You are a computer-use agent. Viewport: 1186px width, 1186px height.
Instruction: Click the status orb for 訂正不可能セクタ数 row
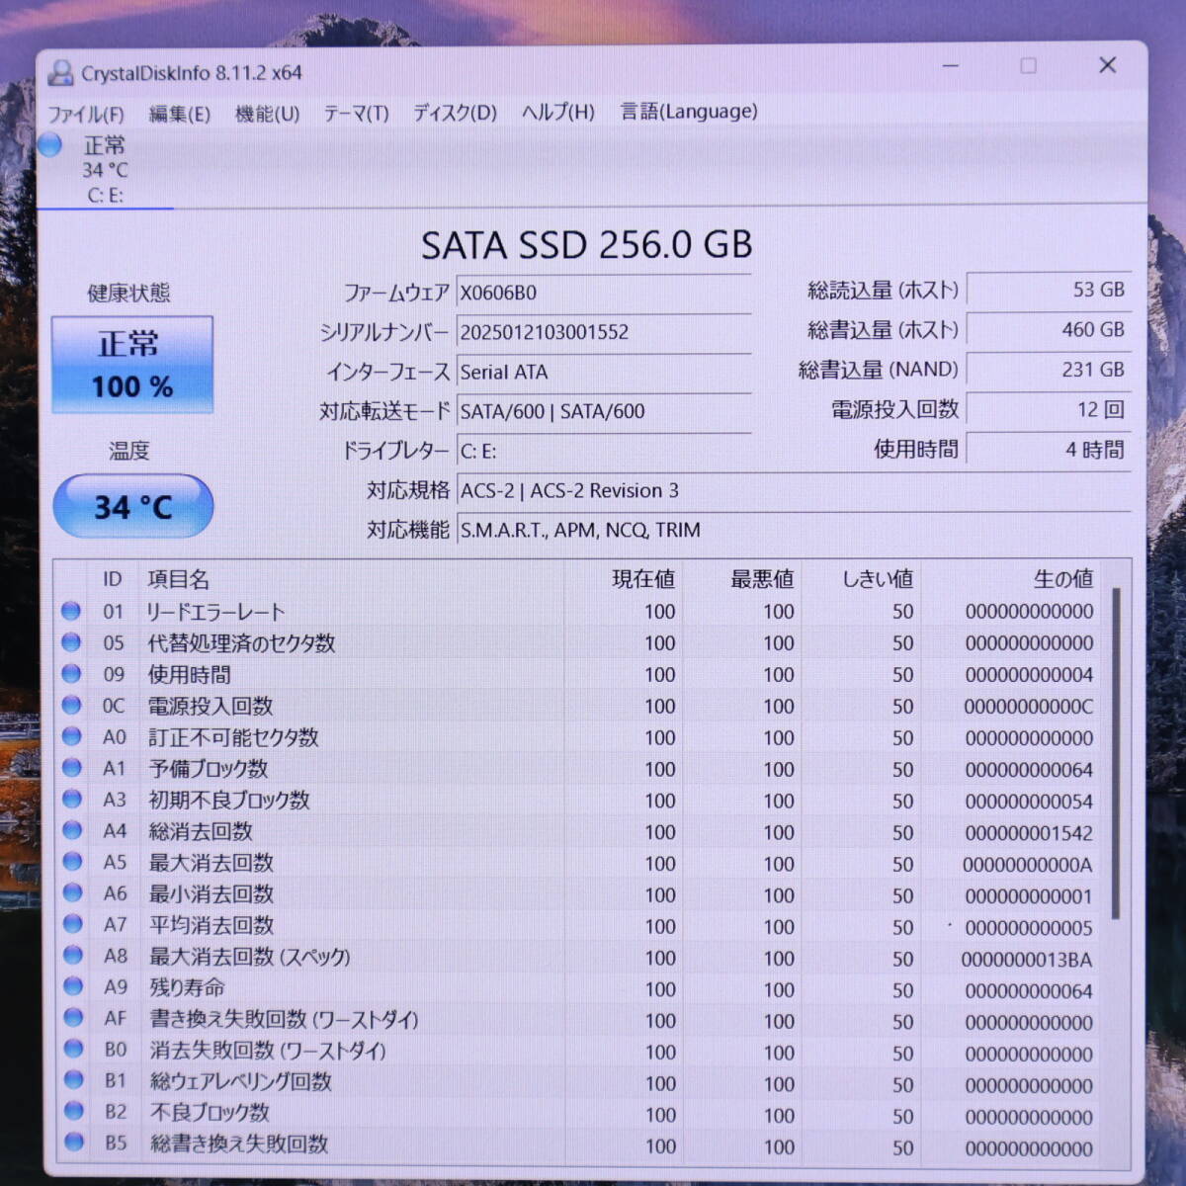coord(71,736)
